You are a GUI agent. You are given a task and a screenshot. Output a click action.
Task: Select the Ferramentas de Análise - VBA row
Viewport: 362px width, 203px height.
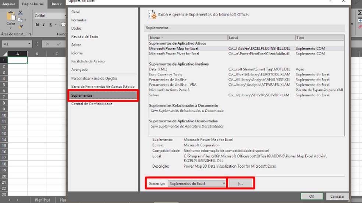click(246, 85)
